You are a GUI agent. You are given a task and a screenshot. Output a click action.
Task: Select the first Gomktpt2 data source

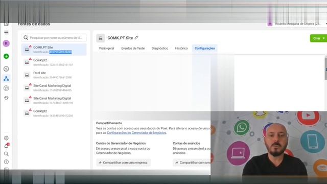click(54, 62)
